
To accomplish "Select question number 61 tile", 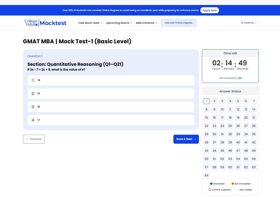I will click(238, 167).
